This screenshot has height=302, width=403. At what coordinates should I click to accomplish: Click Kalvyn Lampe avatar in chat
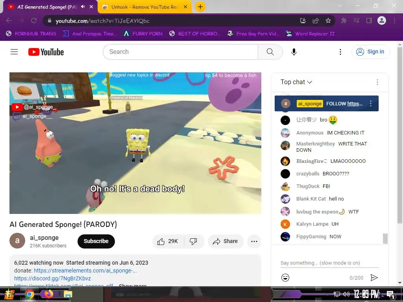[285, 224]
